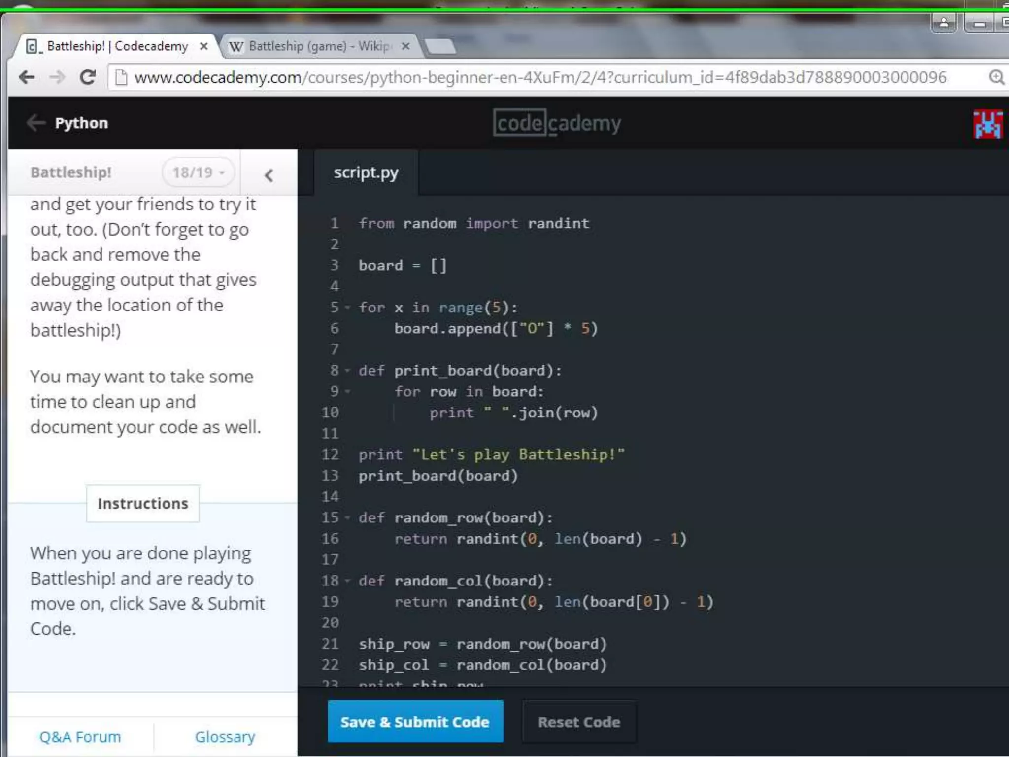Click the Reset Code button
1009x757 pixels.
click(578, 722)
